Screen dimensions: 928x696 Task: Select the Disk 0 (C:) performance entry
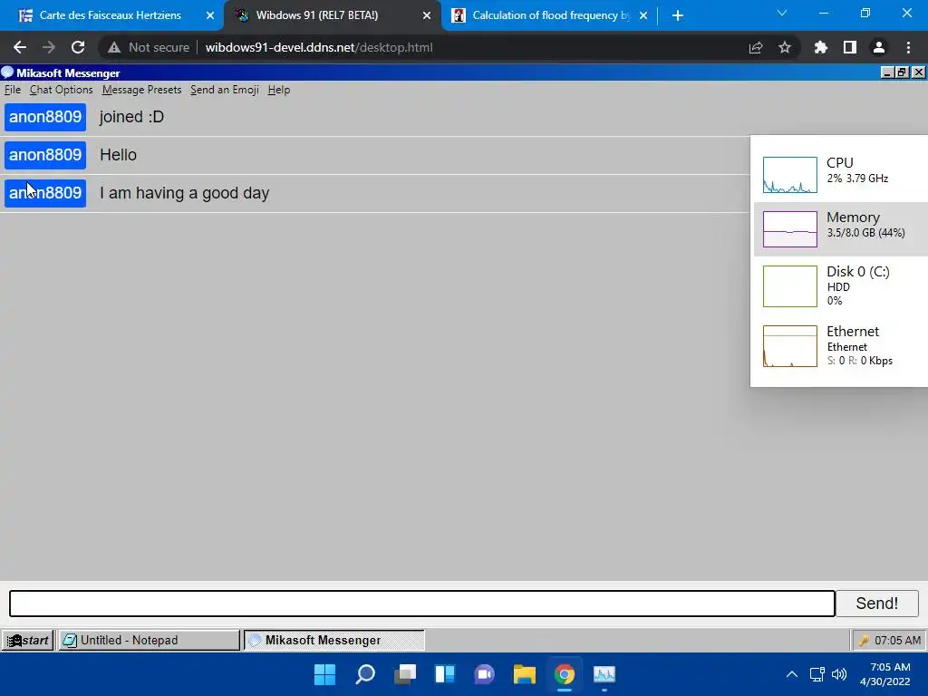(841, 285)
